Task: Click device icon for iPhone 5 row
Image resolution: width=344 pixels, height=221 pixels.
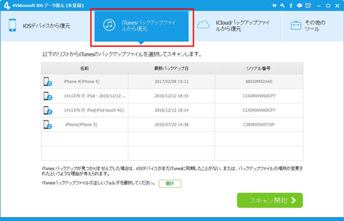Action: point(48,124)
